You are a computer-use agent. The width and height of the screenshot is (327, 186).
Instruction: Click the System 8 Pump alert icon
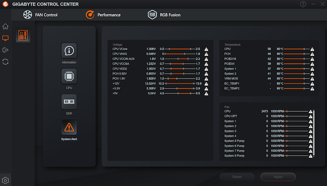311,156
